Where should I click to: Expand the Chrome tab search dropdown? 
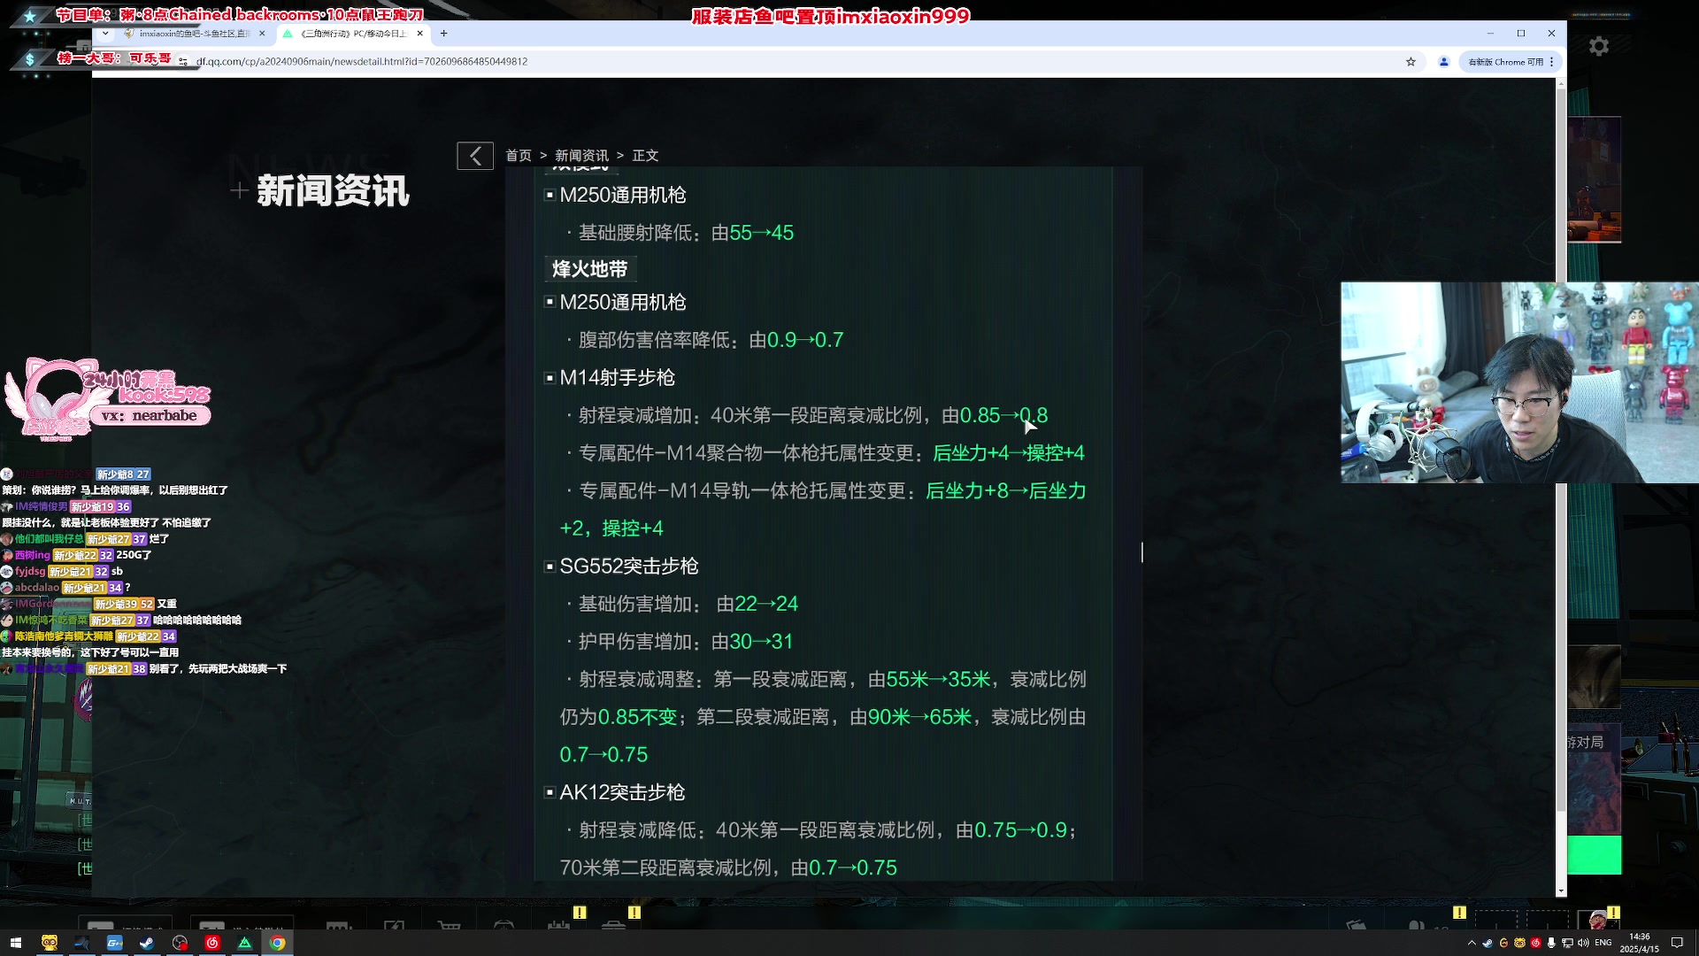point(105,34)
